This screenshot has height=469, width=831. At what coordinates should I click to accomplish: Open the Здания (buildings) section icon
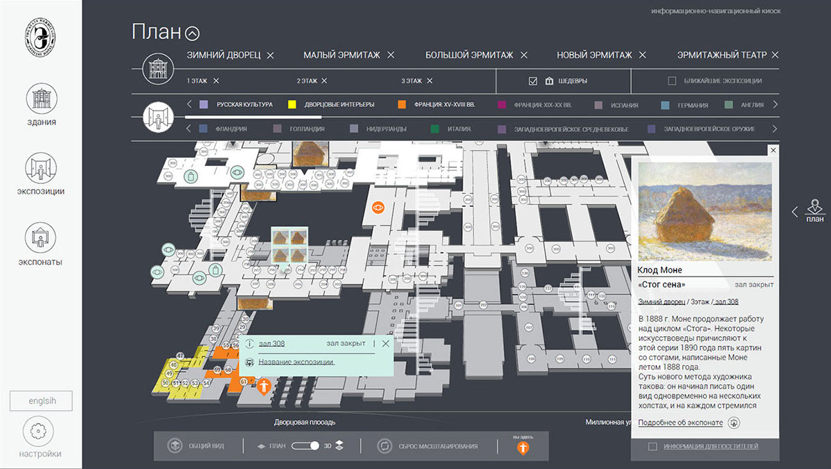coord(42,98)
